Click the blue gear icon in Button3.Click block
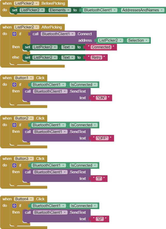The height and width of the screenshot is (229, 166). pyautogui.click(x=14, y=165)
